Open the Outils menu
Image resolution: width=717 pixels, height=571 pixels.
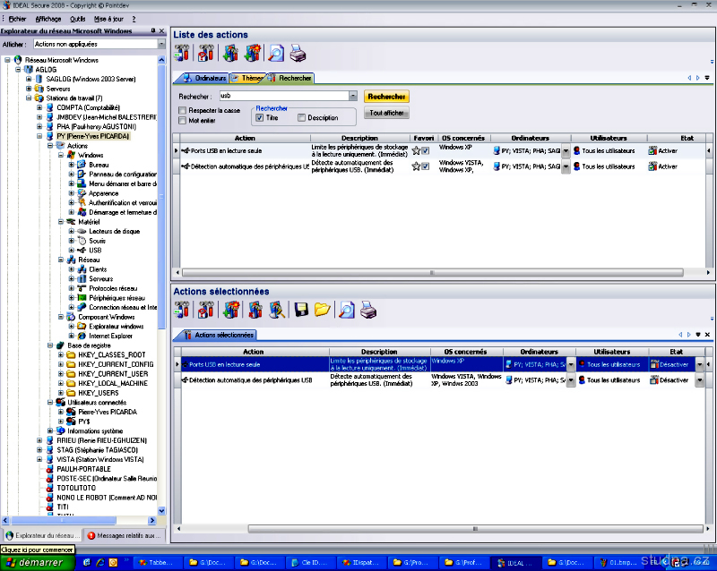(78, 18)
